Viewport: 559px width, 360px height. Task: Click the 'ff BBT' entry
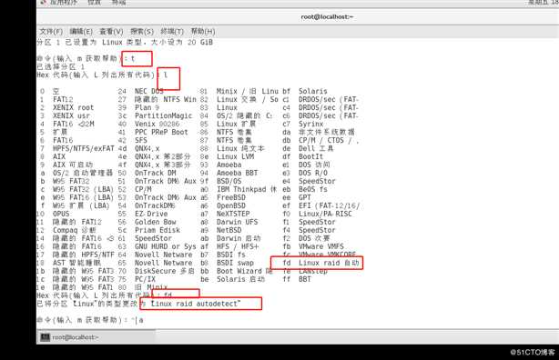pyautogui.click(x=297, y=279)
